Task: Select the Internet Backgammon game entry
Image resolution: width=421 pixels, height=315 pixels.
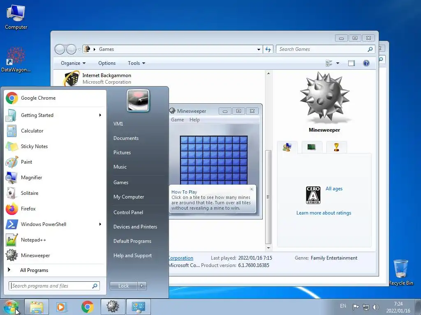Action: tap(107, 78)
